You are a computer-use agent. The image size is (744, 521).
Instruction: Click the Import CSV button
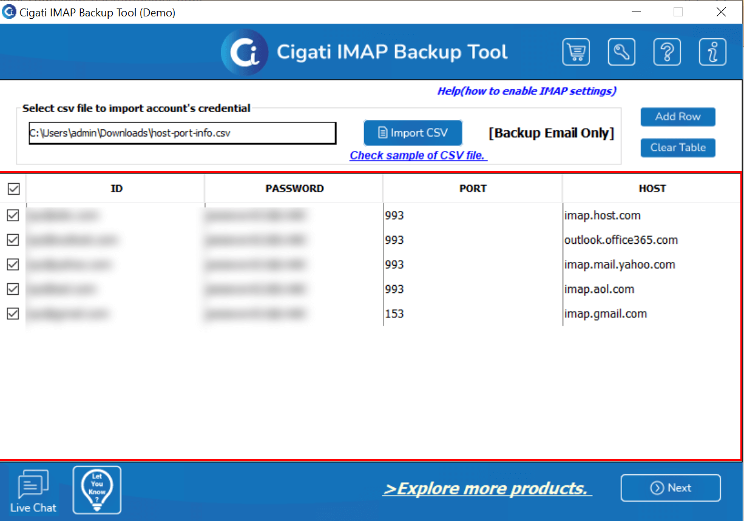coord(413,133)
